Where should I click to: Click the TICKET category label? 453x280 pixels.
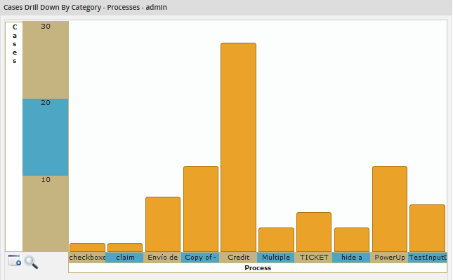point(314,258)
